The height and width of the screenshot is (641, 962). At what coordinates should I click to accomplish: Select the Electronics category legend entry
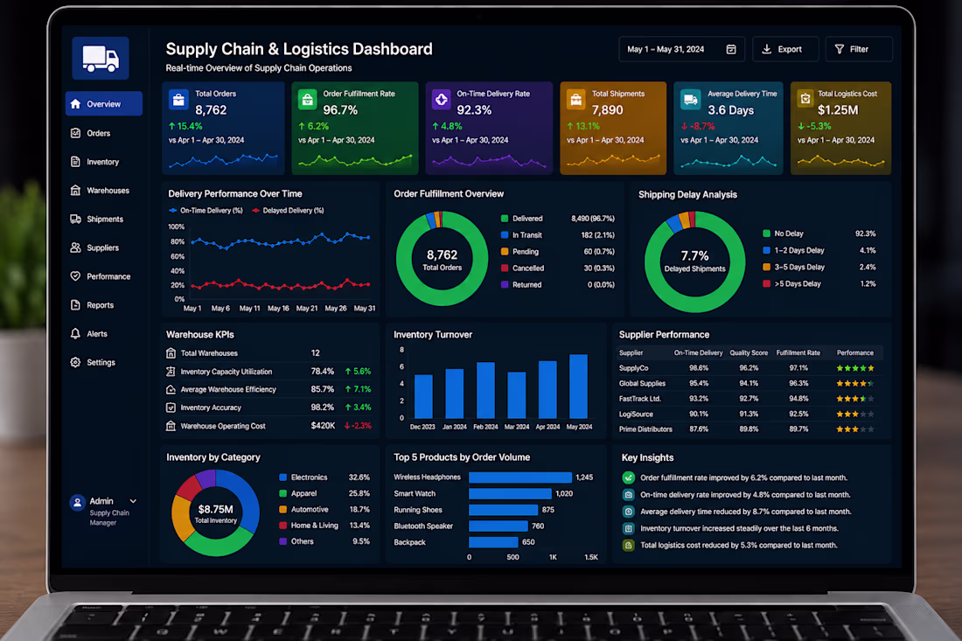pos(324,477)
